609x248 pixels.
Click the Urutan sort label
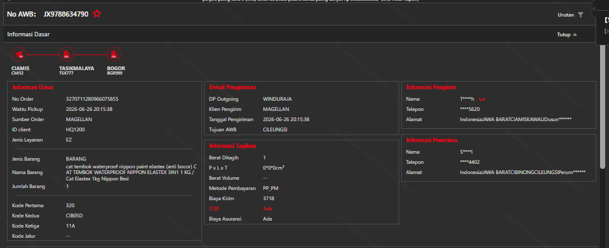point(566,15)
